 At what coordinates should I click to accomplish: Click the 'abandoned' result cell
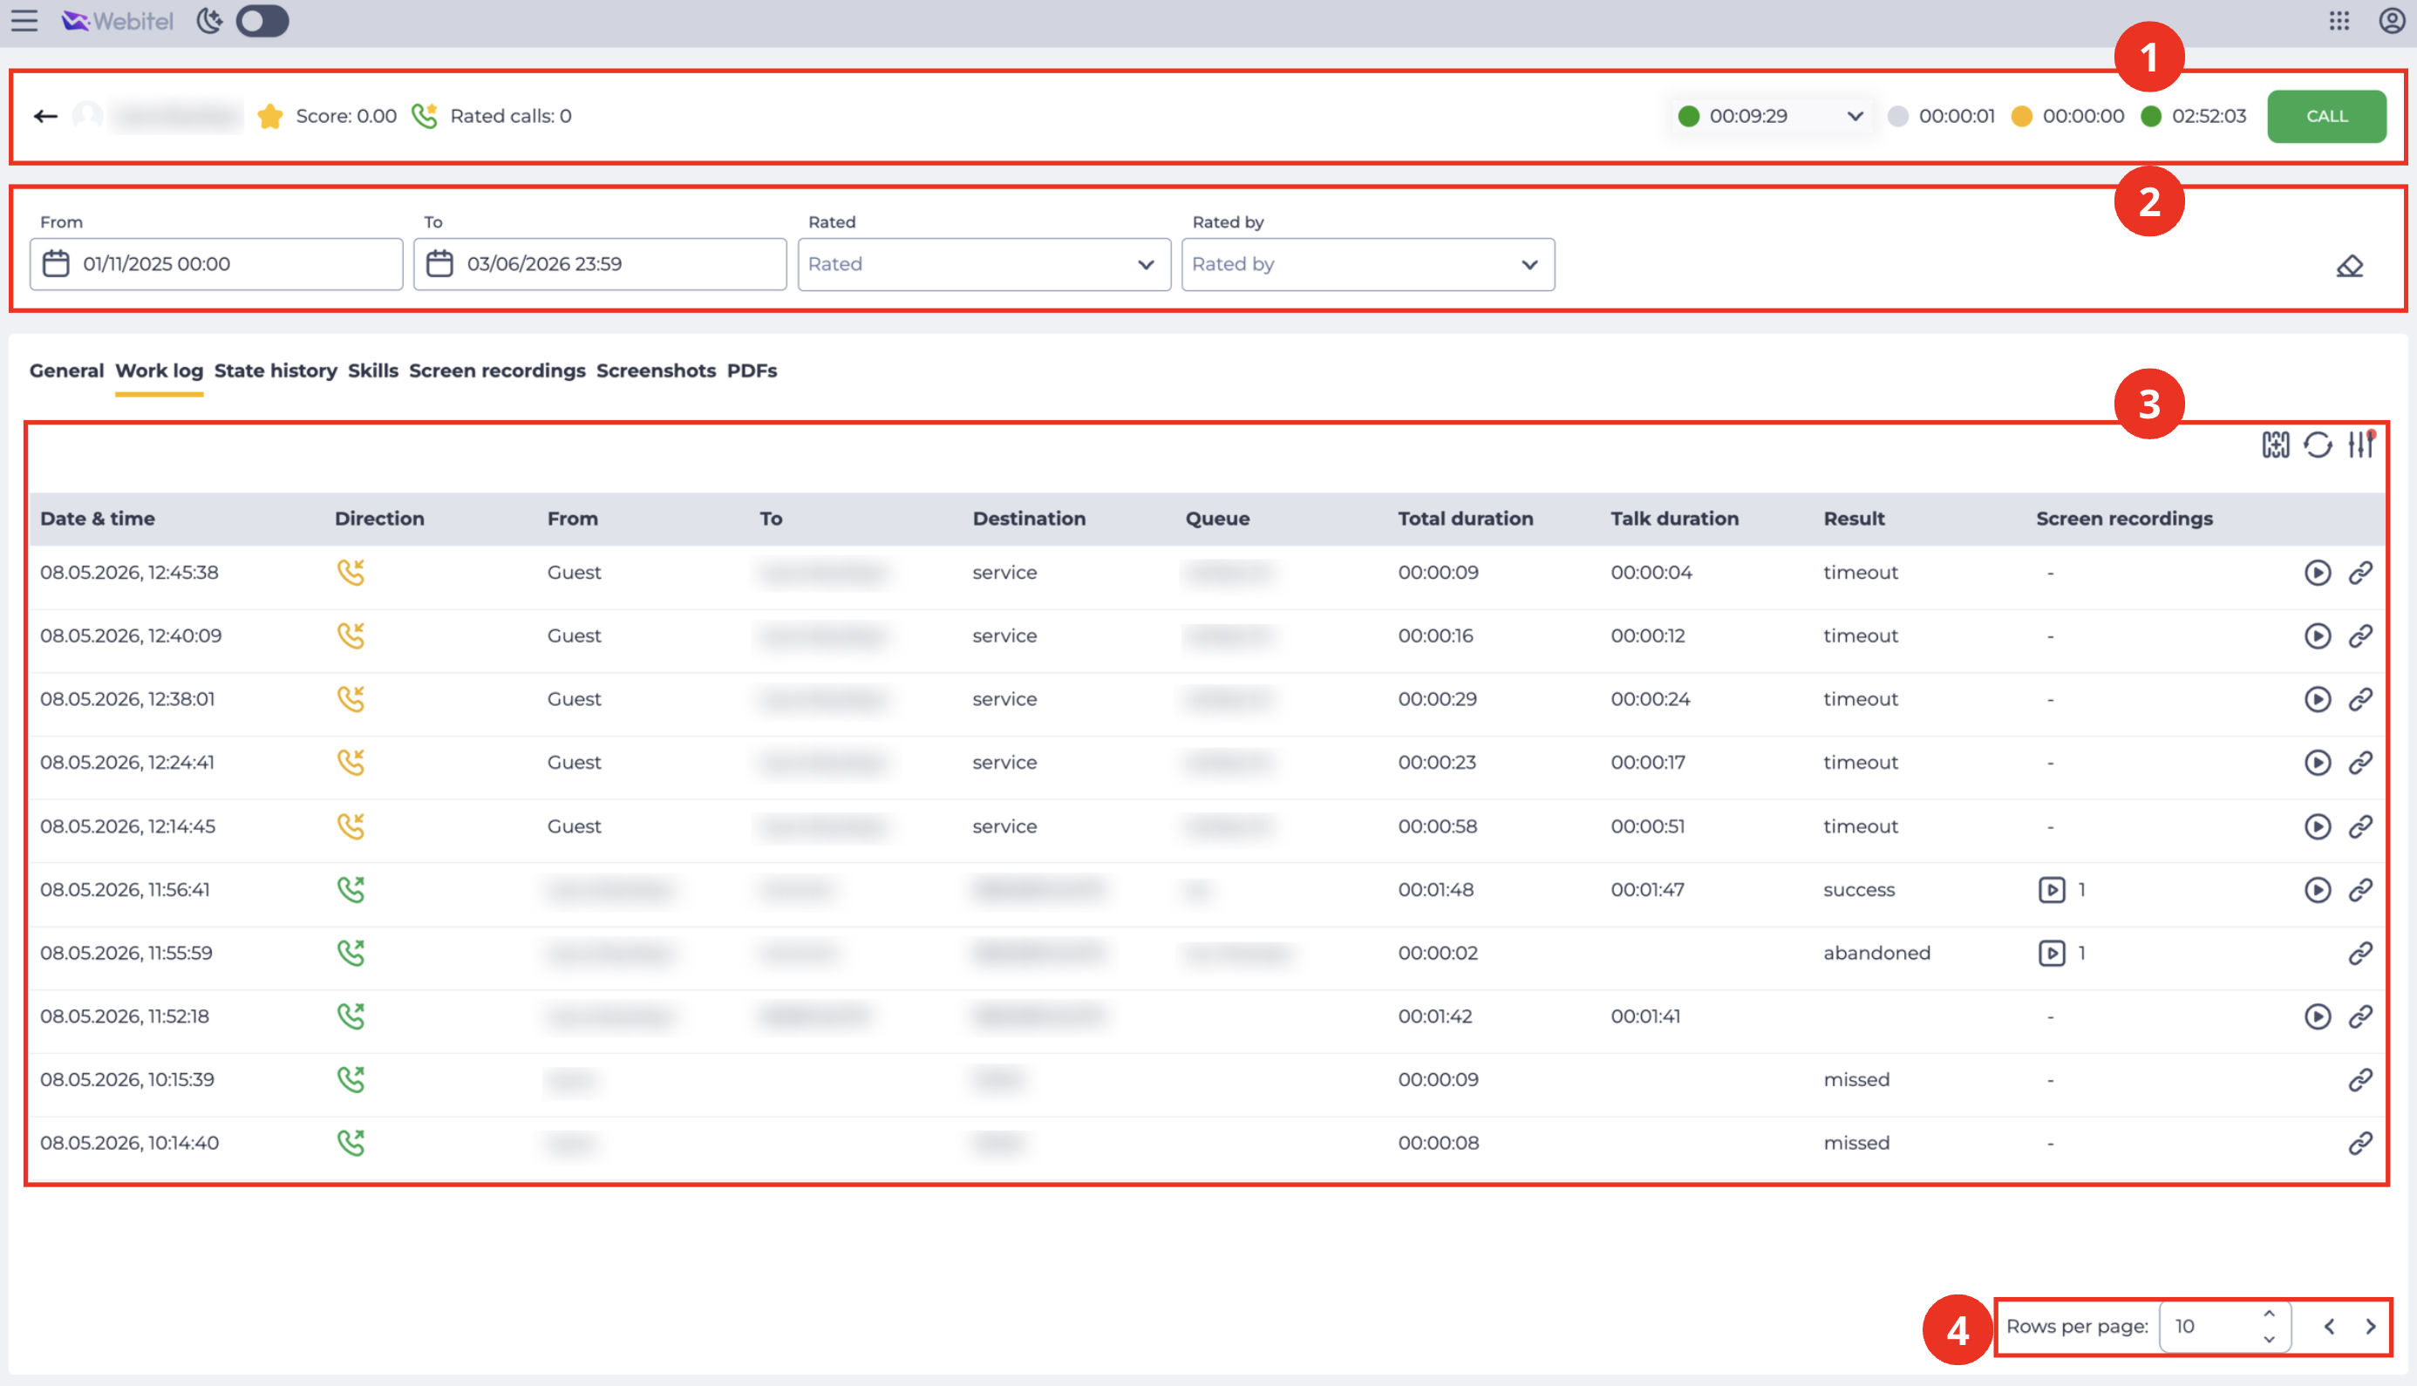[x=1876, y=953]
